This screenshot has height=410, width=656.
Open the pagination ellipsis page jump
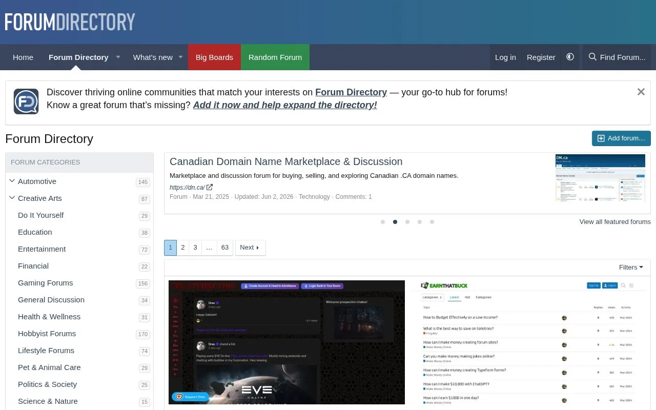pyautogui.click(x=209, y=248)
